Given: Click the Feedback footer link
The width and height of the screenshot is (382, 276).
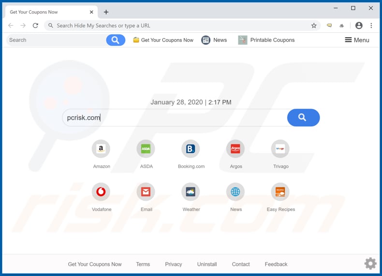Looking at the screenshot, I should coord(276,264).
